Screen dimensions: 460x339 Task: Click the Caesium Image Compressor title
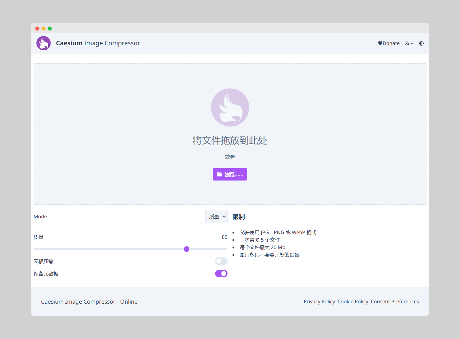click(x=98, y=43)
